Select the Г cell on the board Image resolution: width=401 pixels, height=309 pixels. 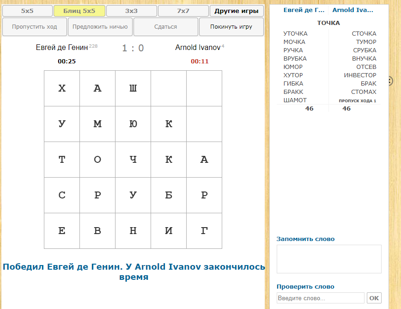(204, 231)
